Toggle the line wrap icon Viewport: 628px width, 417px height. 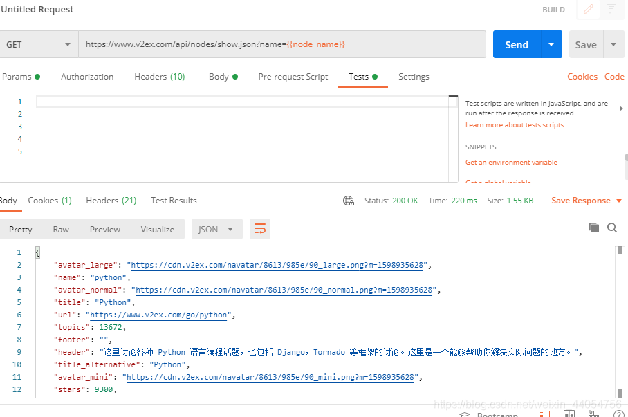coord(260,229)
